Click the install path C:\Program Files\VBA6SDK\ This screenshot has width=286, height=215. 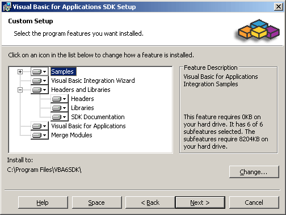click(x=44, y=170)
